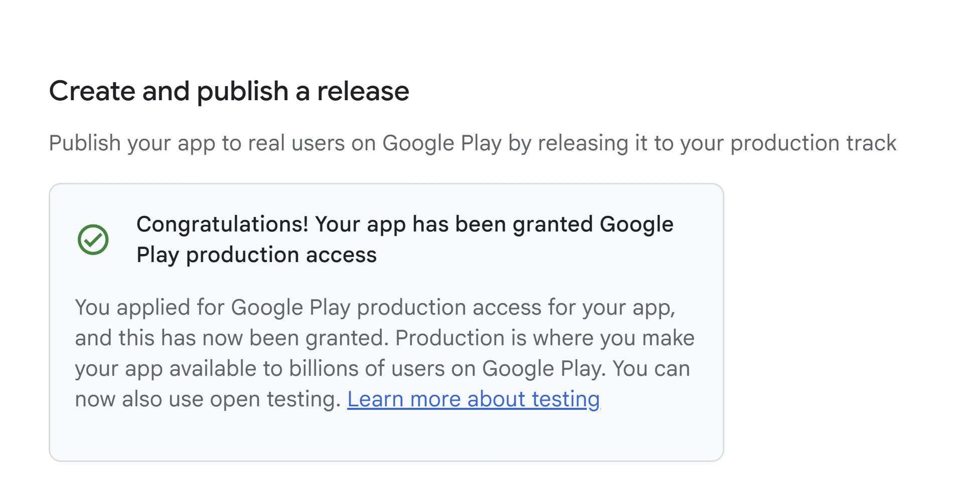Click the checkmark next to Congratulations heading

93,240
